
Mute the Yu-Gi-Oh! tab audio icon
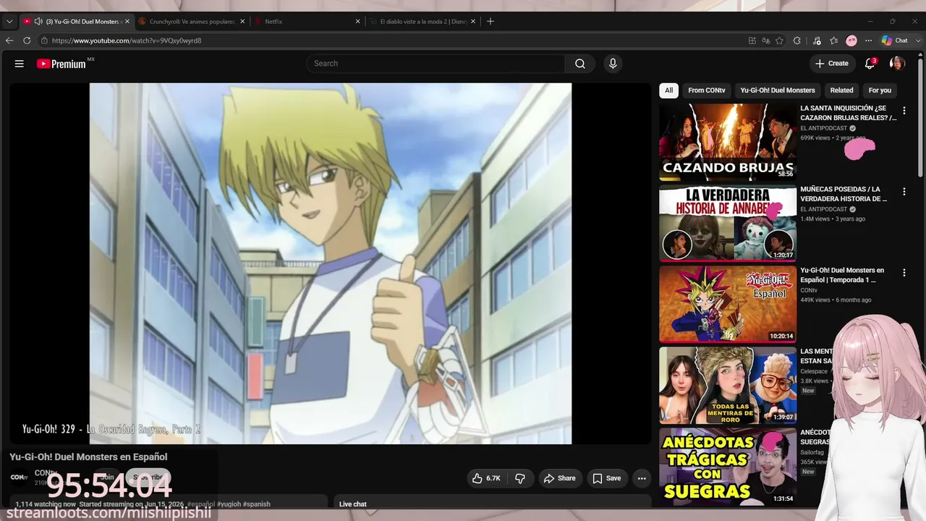click(x=38, y=22)
